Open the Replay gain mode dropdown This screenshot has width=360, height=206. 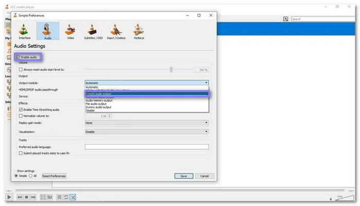tap(147, 123)
